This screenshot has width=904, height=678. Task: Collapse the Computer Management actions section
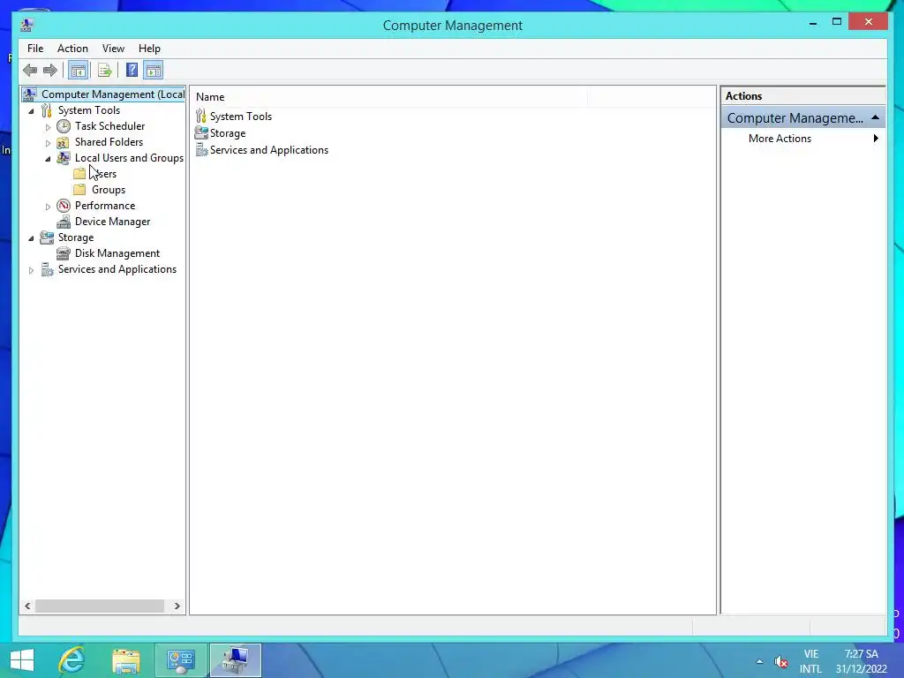[x=875, y=117]
